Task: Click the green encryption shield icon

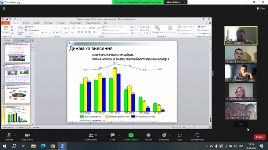Action: [x=4, y=8]
